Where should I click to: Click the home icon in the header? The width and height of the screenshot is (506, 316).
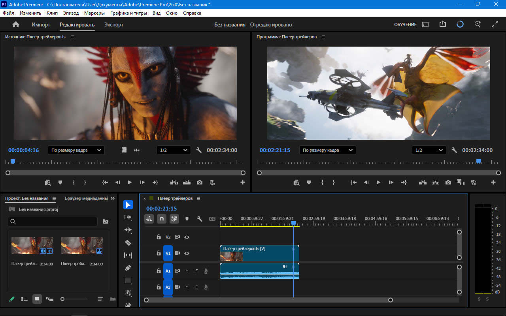pyautogui.click(x=16, y=24)
